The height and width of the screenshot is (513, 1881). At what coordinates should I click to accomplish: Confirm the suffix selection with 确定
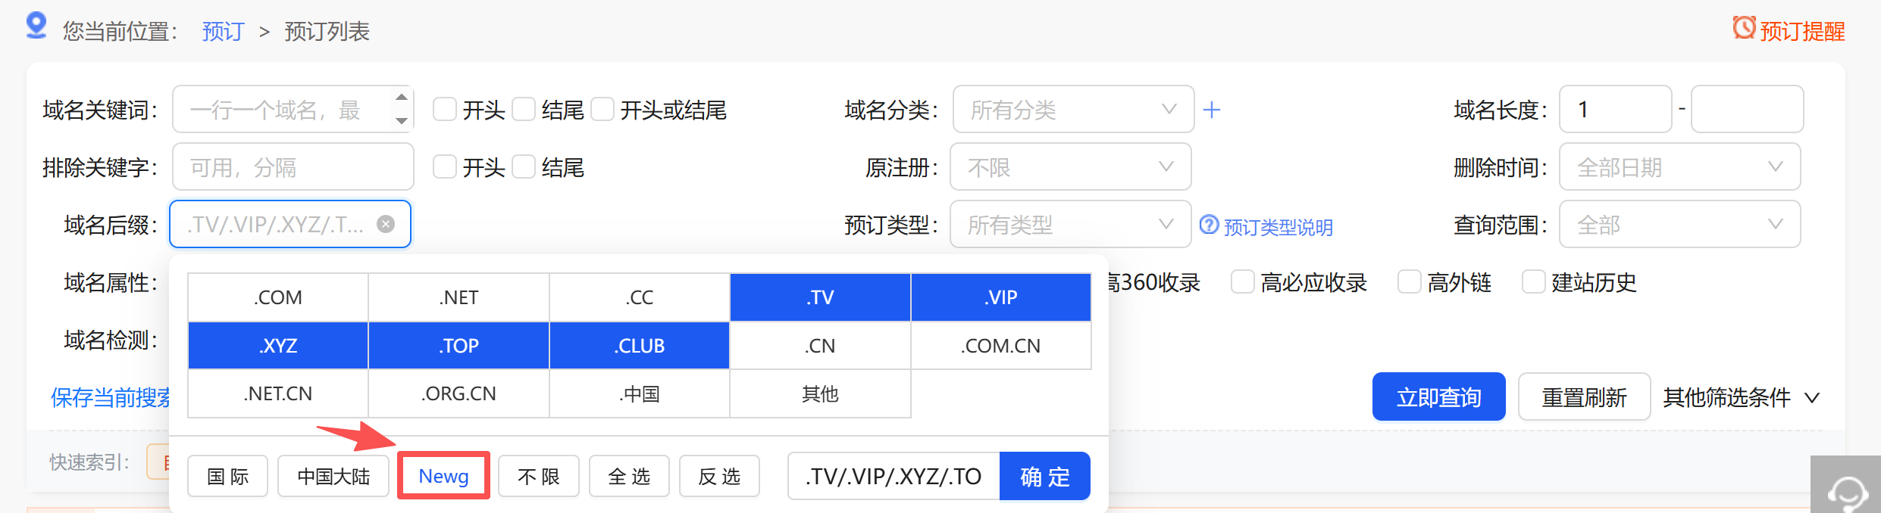point(1045,476)
